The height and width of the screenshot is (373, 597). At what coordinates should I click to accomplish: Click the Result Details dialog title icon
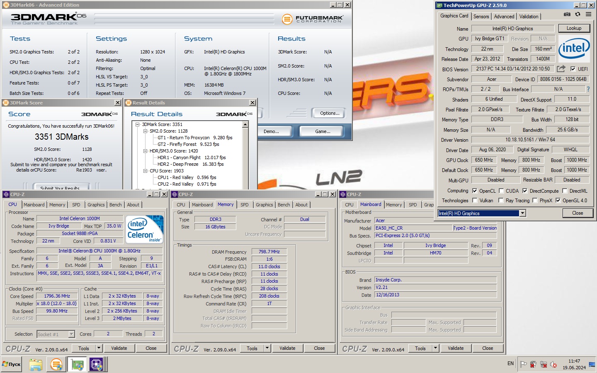(129, 103)
